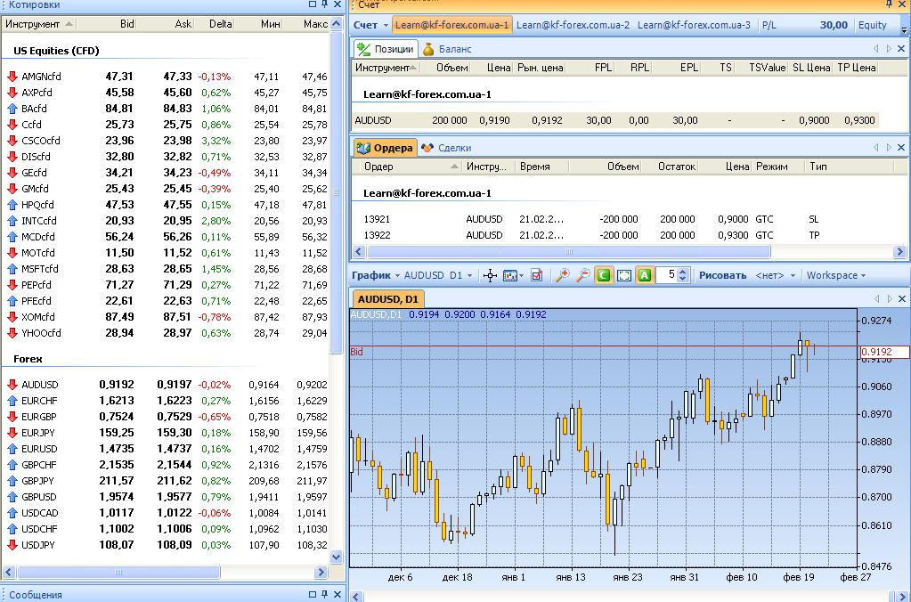The height and width of the screenshot is (602, 911).
Task: Open chart properties checklist icon
Action: 537,275
